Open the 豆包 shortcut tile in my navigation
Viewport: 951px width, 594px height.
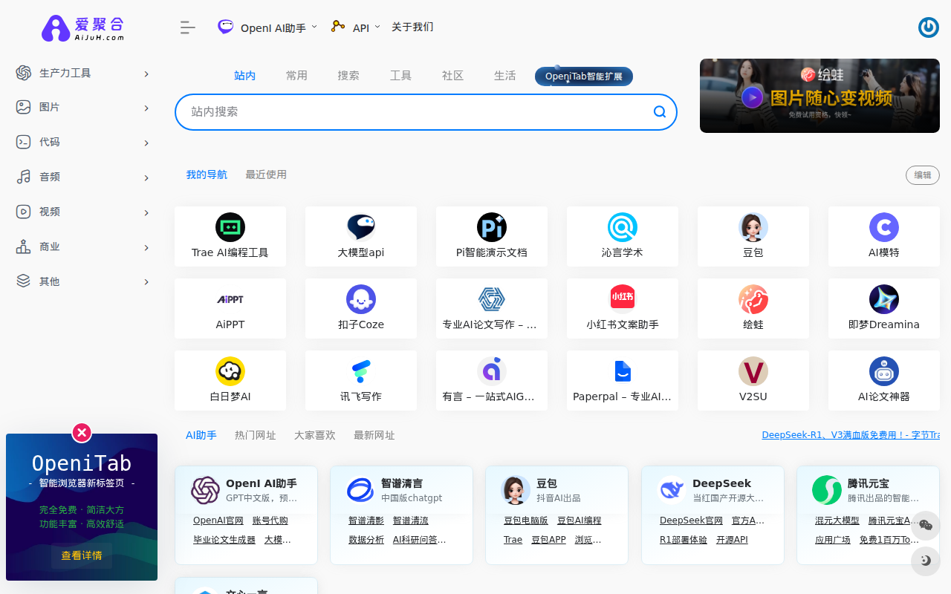click(x=753, y=236)
